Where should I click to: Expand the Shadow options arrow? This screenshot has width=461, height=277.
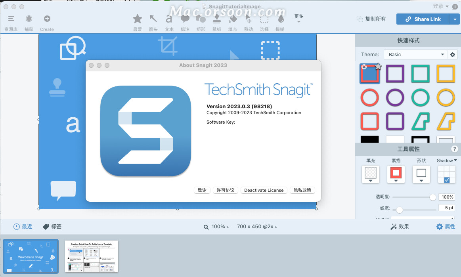[x=455, y=160]
